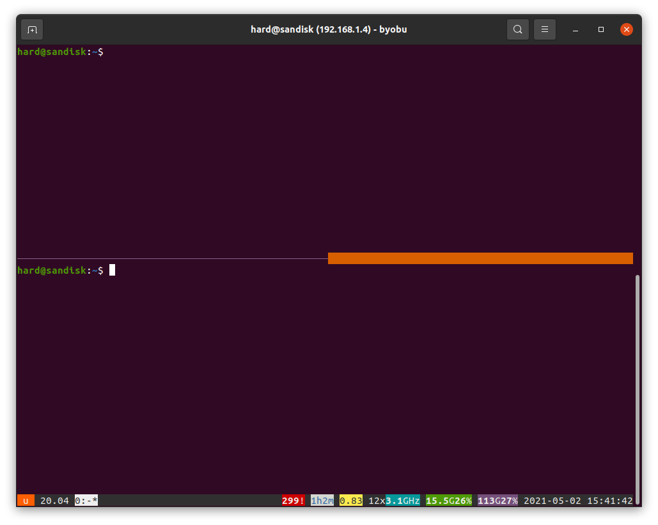
Task: Open the terminal hamburger menu
Action: [545, 29]
